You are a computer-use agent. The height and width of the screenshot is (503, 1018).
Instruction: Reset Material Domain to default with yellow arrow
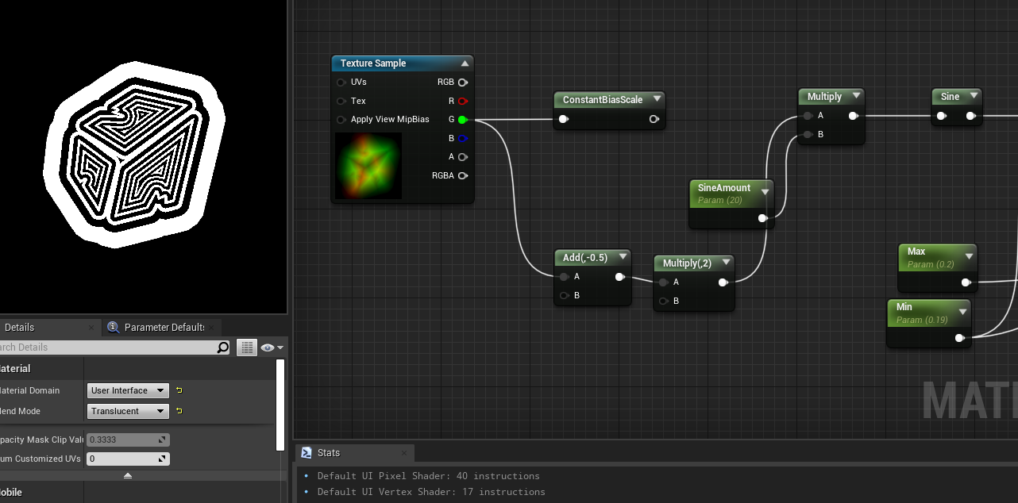click(179, 390)
